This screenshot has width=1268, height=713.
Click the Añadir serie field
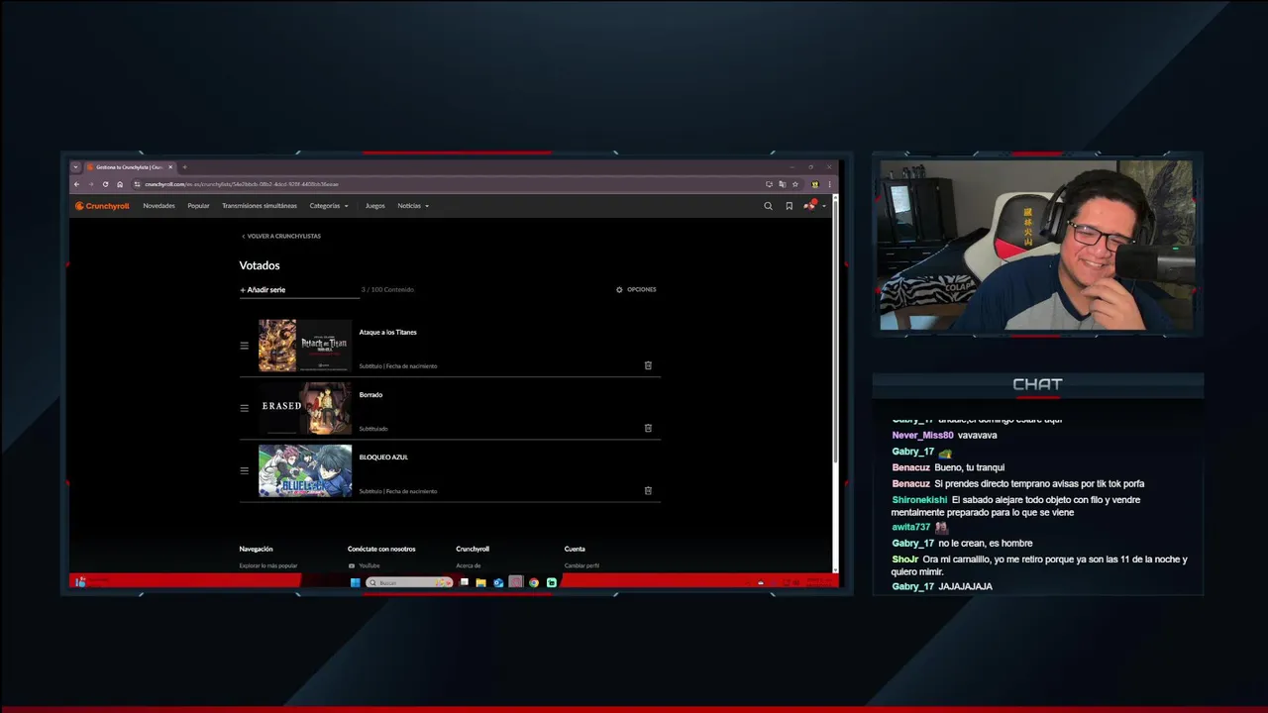coord(299,290)
